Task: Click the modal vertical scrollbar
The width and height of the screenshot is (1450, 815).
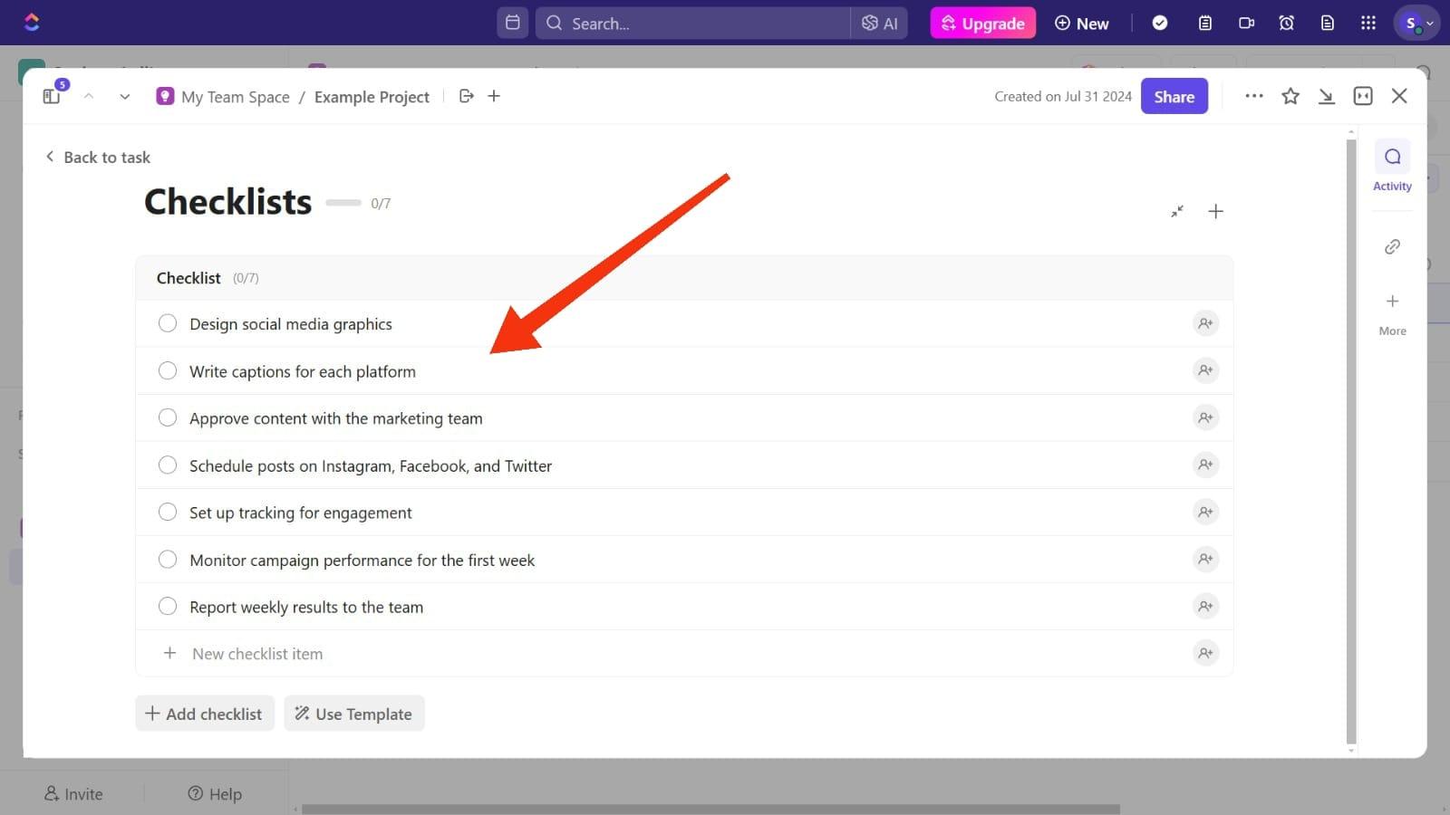Action: tap(1351, 441)
